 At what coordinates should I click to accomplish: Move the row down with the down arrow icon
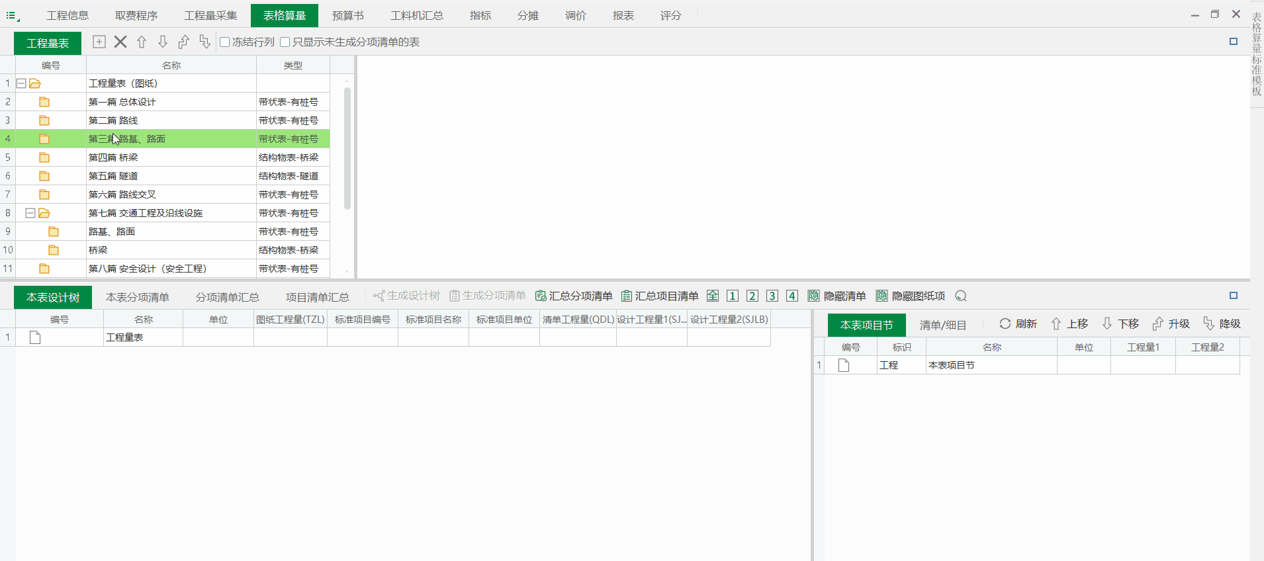coord(163,42)
